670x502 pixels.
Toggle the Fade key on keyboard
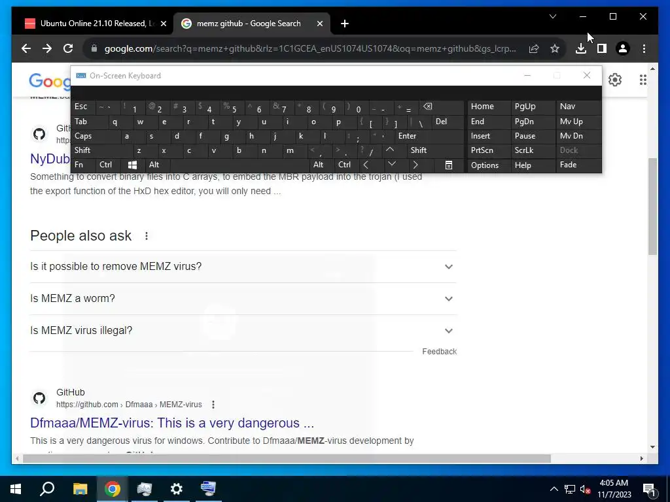(x=578, y=165)
